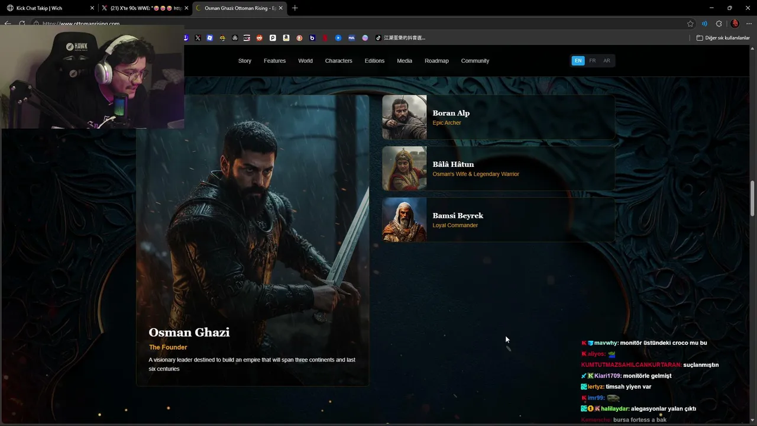Click the bookmark star in address bar
This screenshot has height=426, width=757.
pyautogui.click(x=690, y=24)
